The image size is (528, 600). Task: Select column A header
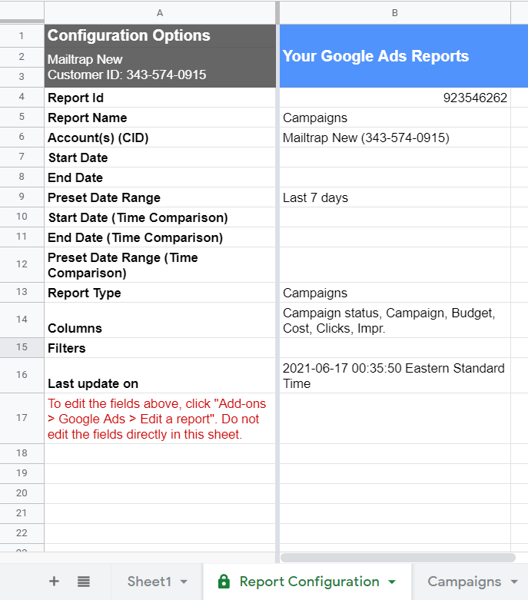(160, 12)
